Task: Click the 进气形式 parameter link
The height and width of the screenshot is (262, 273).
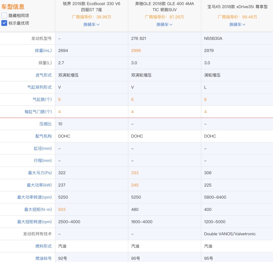Action: (44, 75)
